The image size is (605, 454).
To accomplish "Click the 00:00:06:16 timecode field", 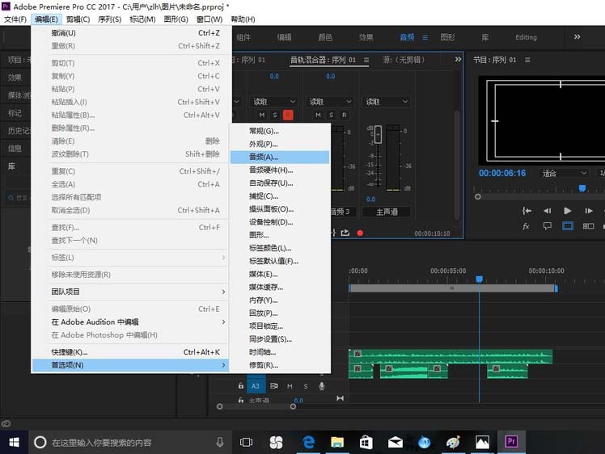I will pos(502,174).
